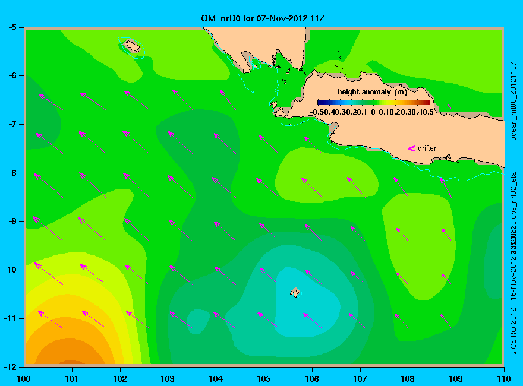Click the dark red end of colorbar
Image resolution: width=523 pixels, height=386 pixels.
click(x=427, y=102)
